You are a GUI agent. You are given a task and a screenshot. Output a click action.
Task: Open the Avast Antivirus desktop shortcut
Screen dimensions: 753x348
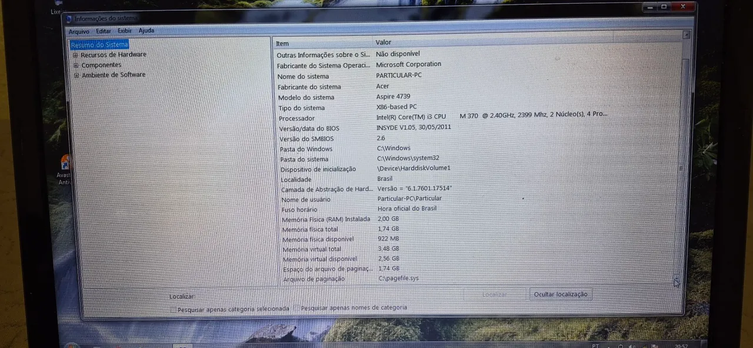pyautogui.click(x=64, y=170)
